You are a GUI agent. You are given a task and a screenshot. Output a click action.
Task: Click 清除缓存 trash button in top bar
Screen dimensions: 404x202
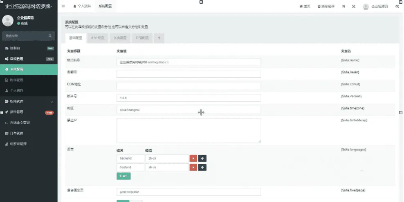[326, 6]
